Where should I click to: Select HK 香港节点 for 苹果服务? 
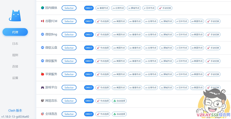135,74
